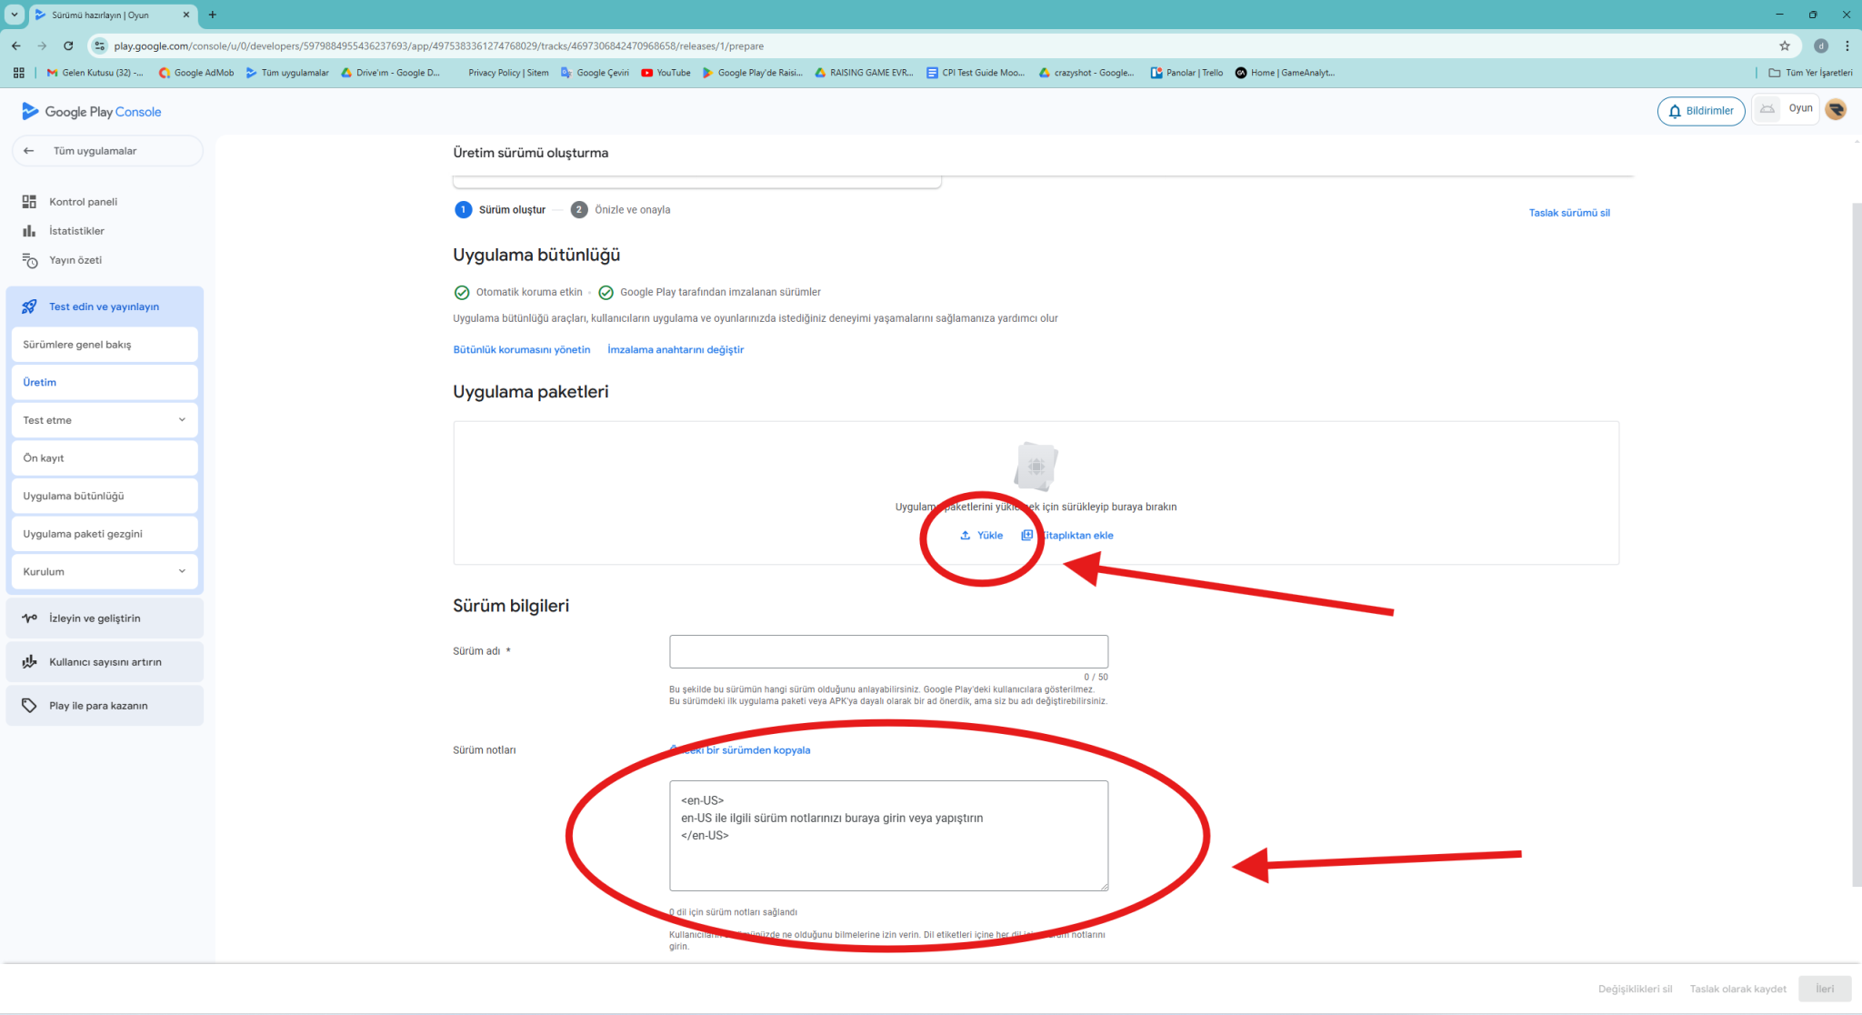Click Bütünlük korumasını yönetin link

pos(522,350)
